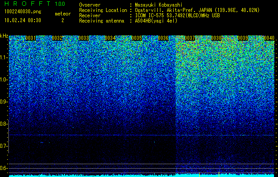
Task: Click the small meteor echo near 0.7 kHz
Action: click(x=42, y=142)
